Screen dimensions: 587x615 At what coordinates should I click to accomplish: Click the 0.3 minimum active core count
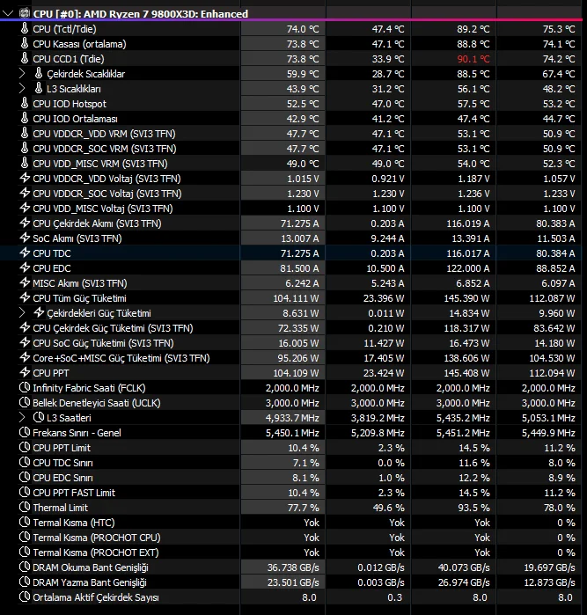395,597
